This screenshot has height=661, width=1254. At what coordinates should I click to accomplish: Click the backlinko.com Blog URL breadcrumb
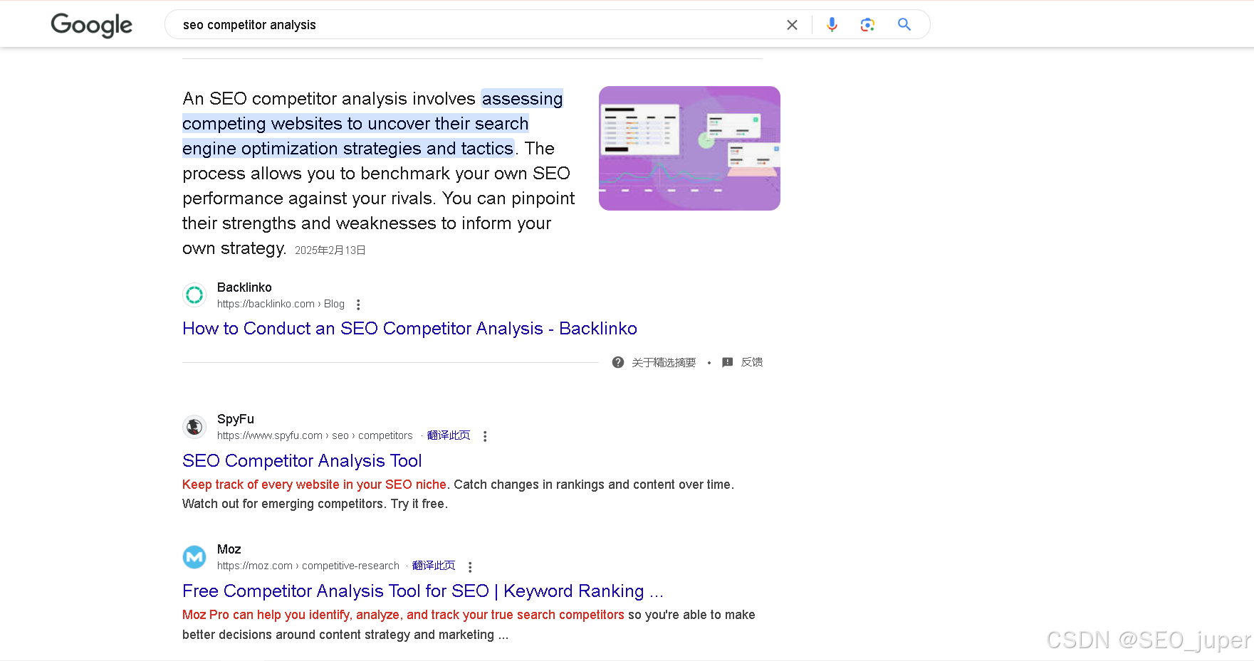click(x=281, y=304)
